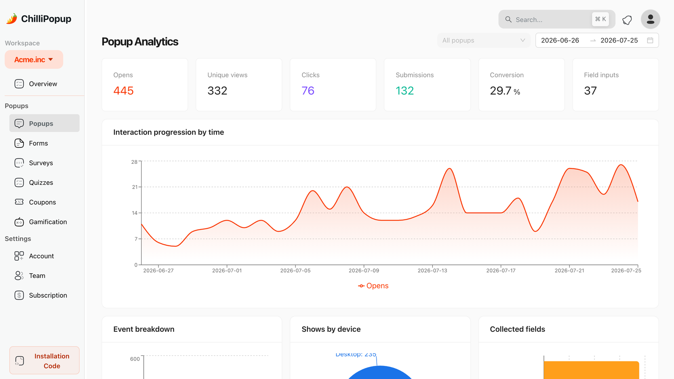
Task: Click the Collected fields panel title
Action: coord(517,329)
